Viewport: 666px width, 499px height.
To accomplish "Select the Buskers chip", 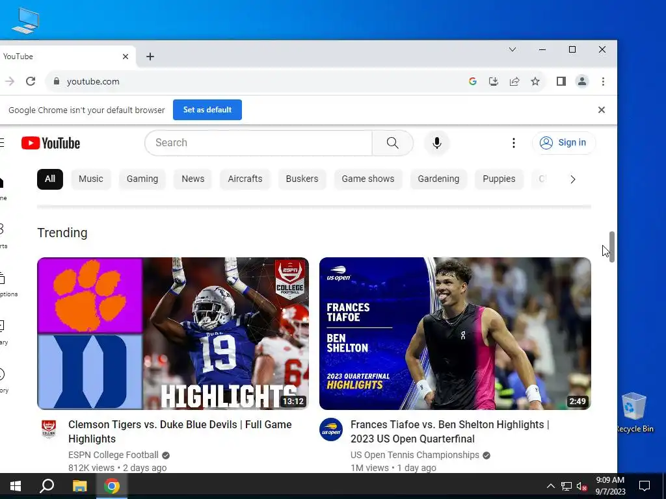I will (x=302, y=179).
